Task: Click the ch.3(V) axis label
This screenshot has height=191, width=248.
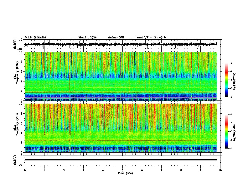Action: pyautogui.click(x=15, y=160)
